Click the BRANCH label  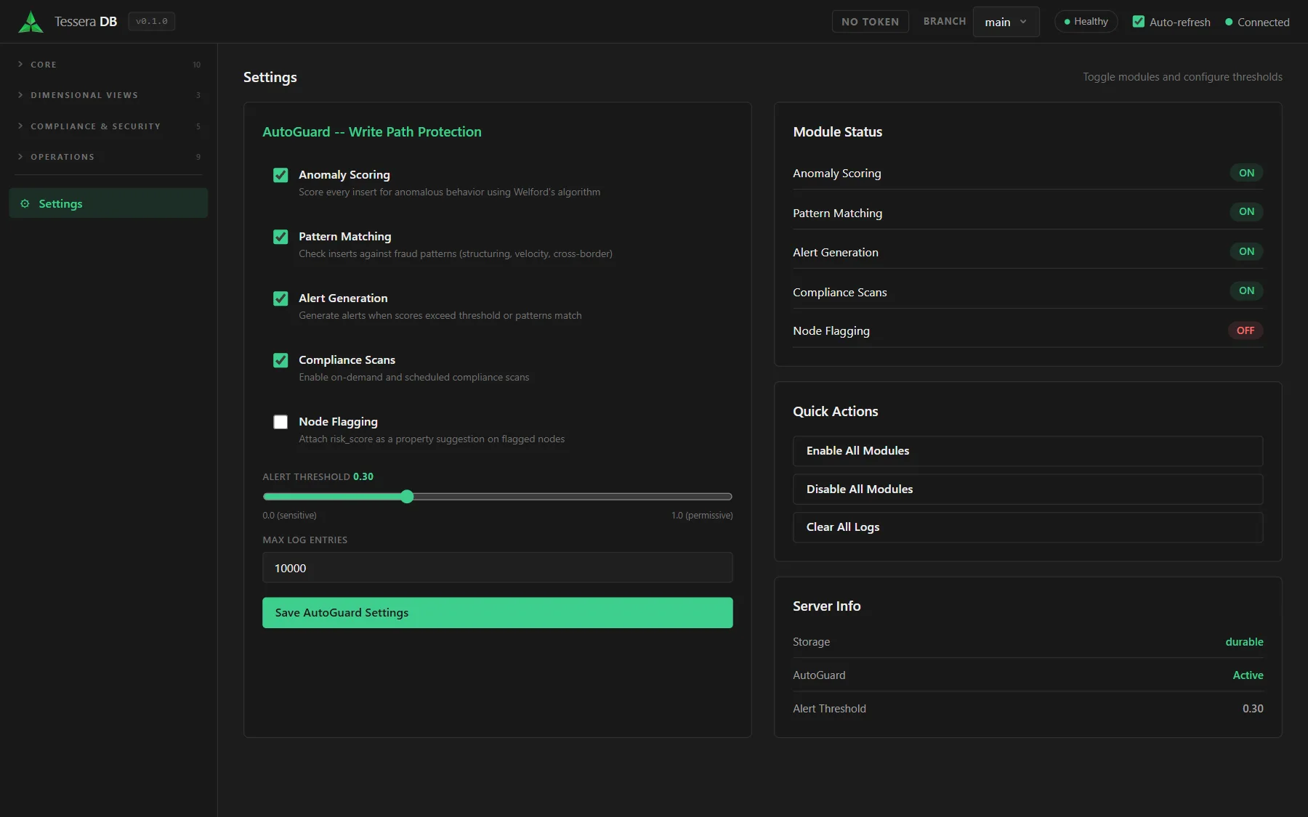pyautogui.click(x=945, y=22)
